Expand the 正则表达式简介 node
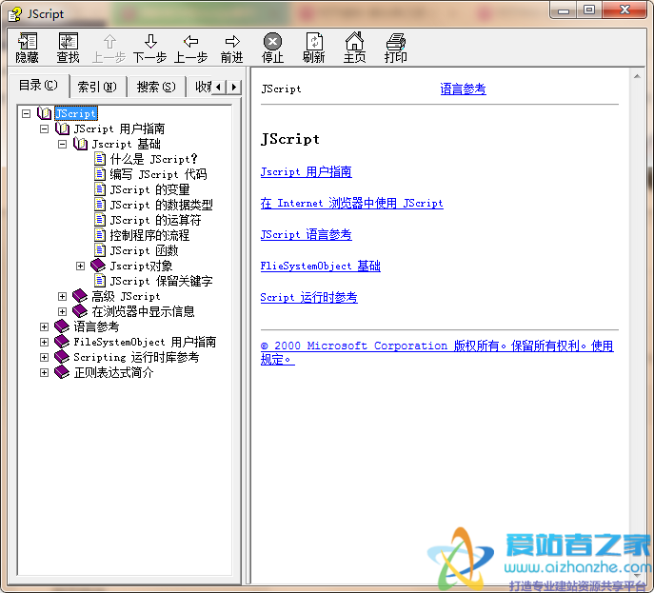 (44, 372)
